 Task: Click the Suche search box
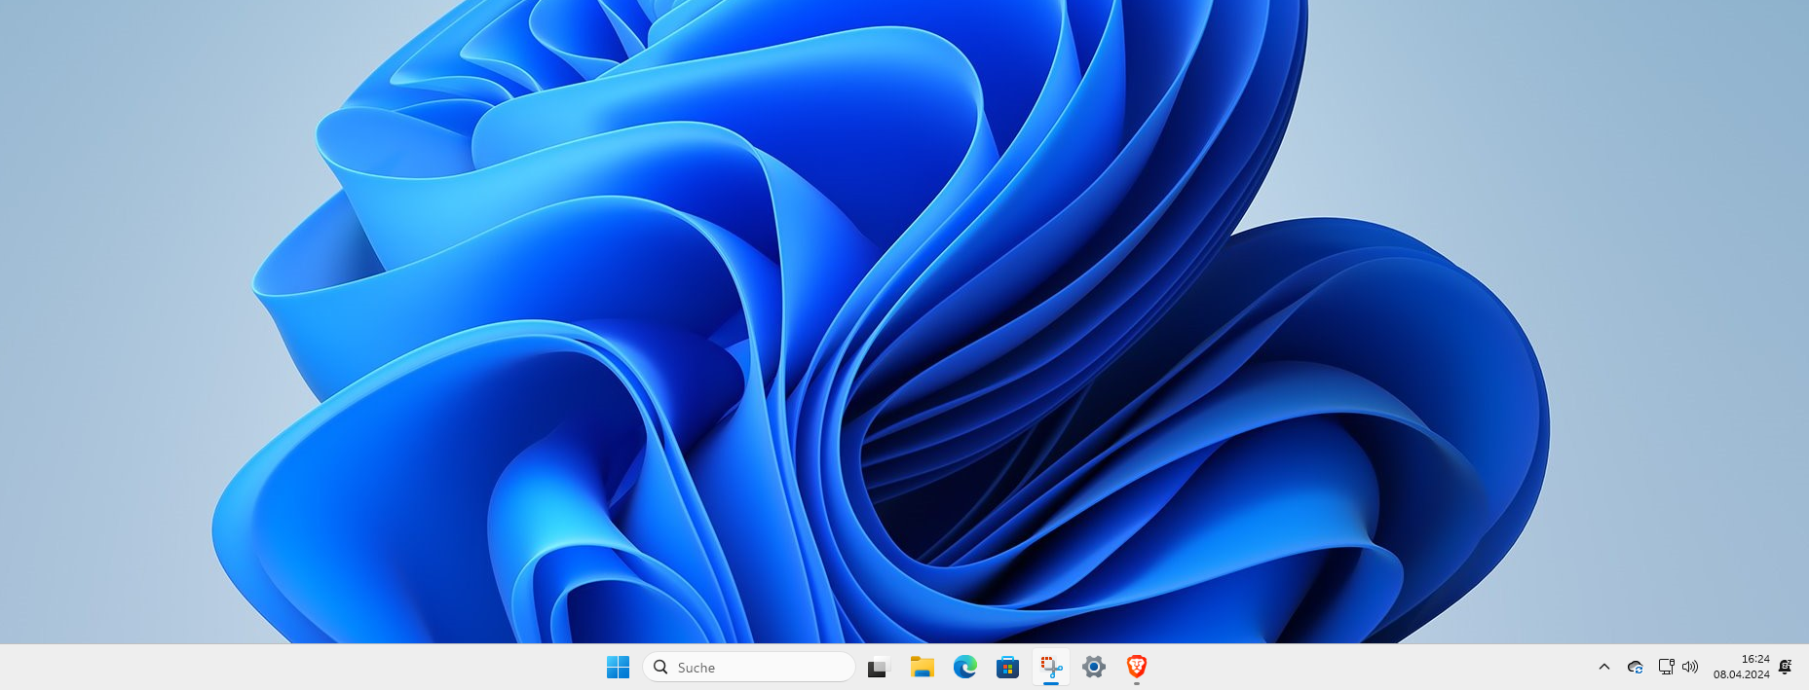tap(749, 667)
